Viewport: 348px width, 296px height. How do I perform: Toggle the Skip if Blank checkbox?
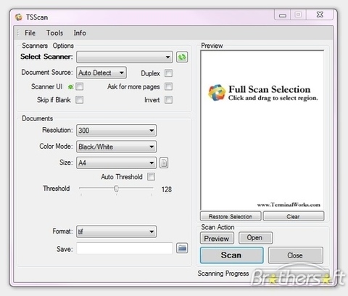point(80,99)
